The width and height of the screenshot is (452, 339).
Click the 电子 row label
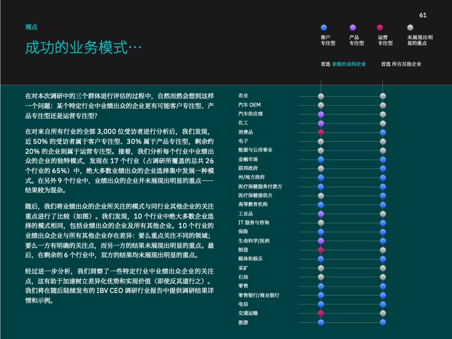pyautogui.click(x=243, y=141)
